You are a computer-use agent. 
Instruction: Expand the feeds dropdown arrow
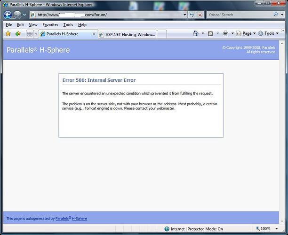(218, 33)
